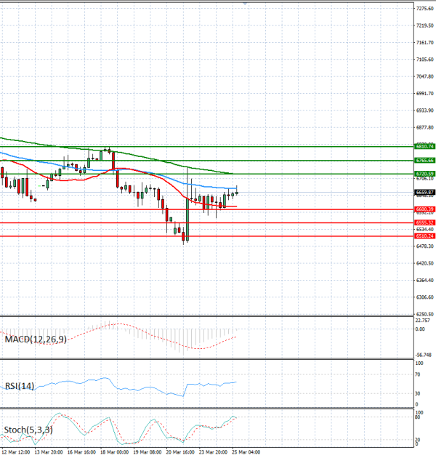Select the latest candlestick on the chart
The width and height of the screenshot is (436, 458).
[x=237, y=192]
